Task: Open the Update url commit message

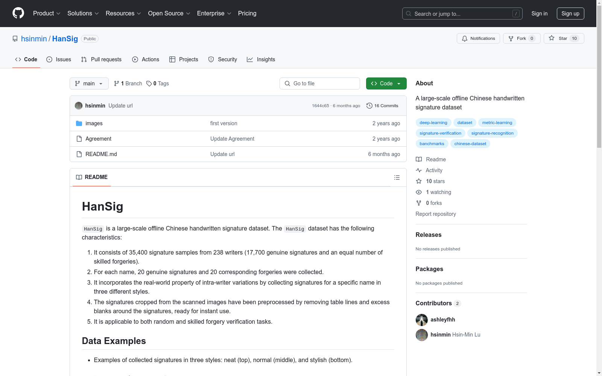Action: click(120, 106)
